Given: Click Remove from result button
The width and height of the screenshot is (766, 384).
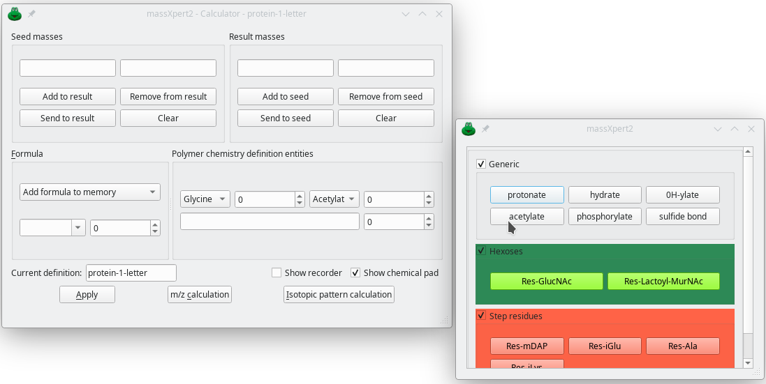Looking at the screenshot, I should tap(168, 96).
